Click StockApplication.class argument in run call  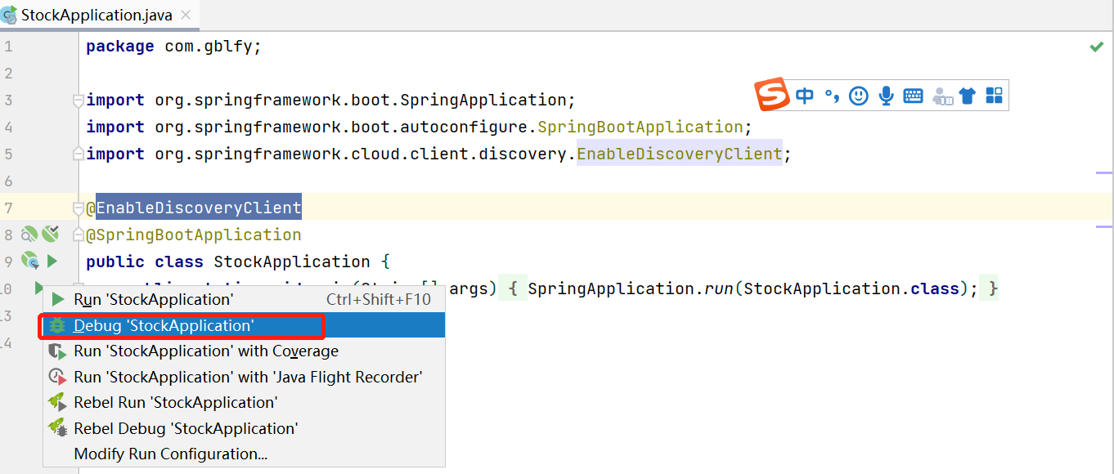pyautogui.click(x=851, y=288)
